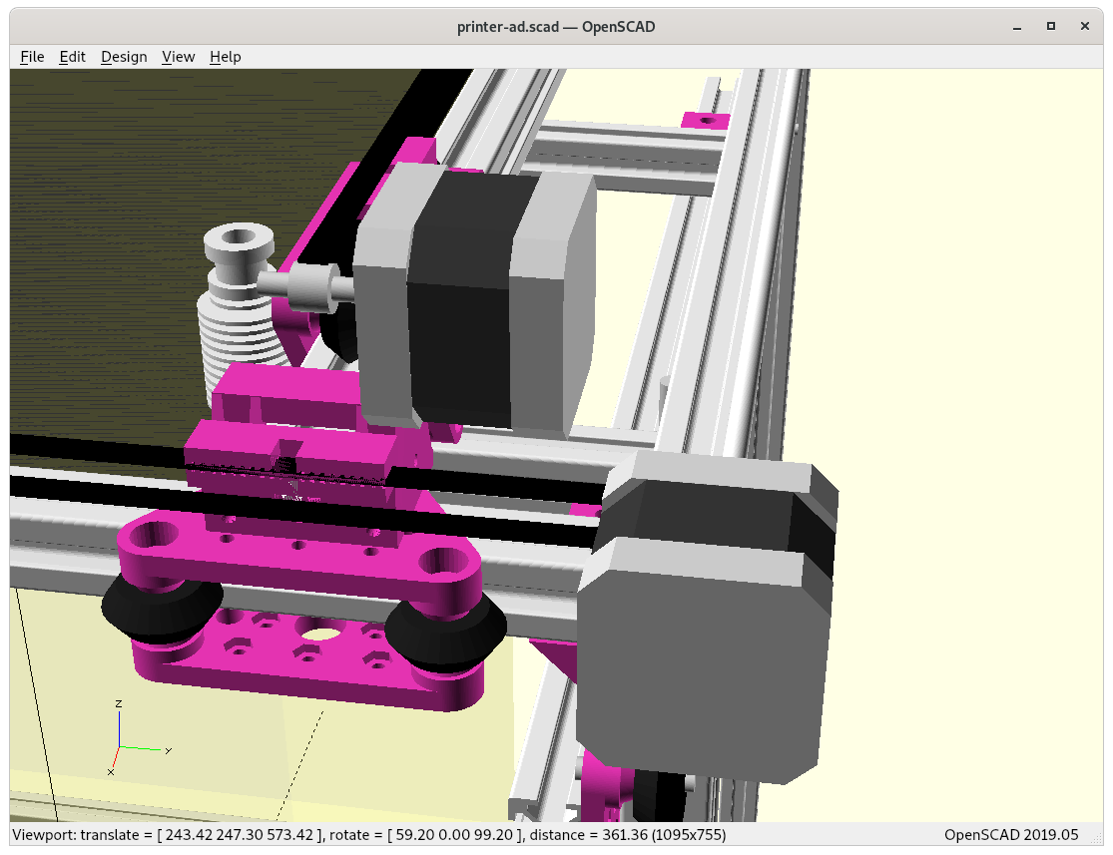
Task: Click the XYZ axis indicator in viewport
Action: tap(139, 738)
